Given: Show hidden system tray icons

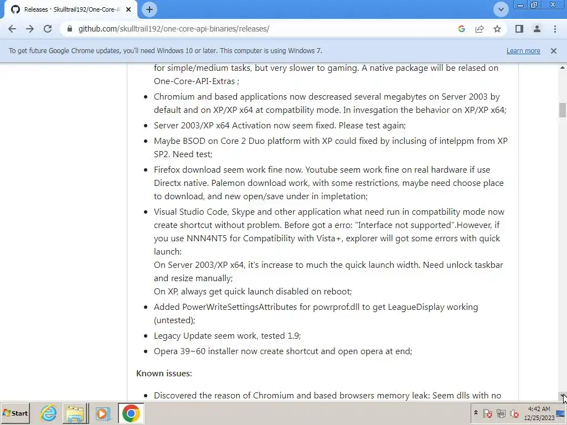Looking at the screenshot, I should (x=476, y=413).
